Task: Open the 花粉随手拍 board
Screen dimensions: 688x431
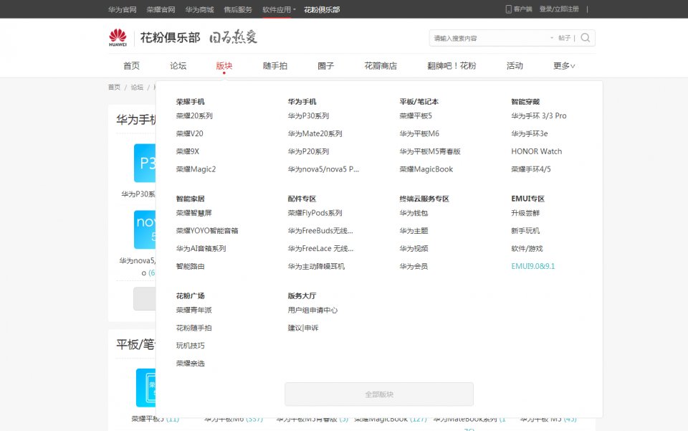Action: coord(194,328)
